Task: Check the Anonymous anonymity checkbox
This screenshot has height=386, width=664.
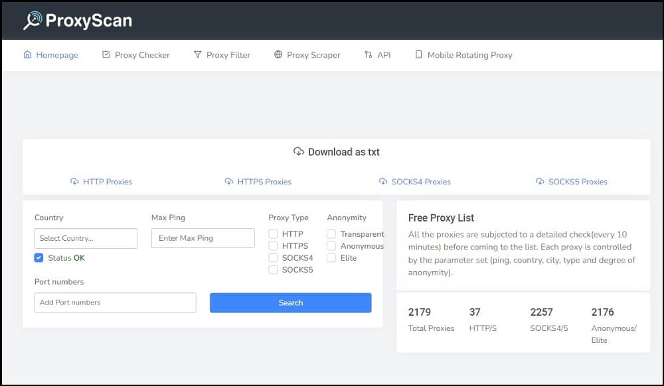Action: click(331, 245)
